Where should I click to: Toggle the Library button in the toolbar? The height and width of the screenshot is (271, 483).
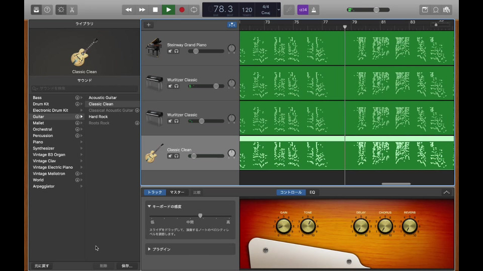pos(36,10)
